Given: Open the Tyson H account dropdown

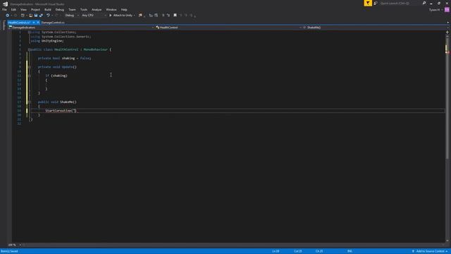Looking at the screenshot, I should 435,10.
